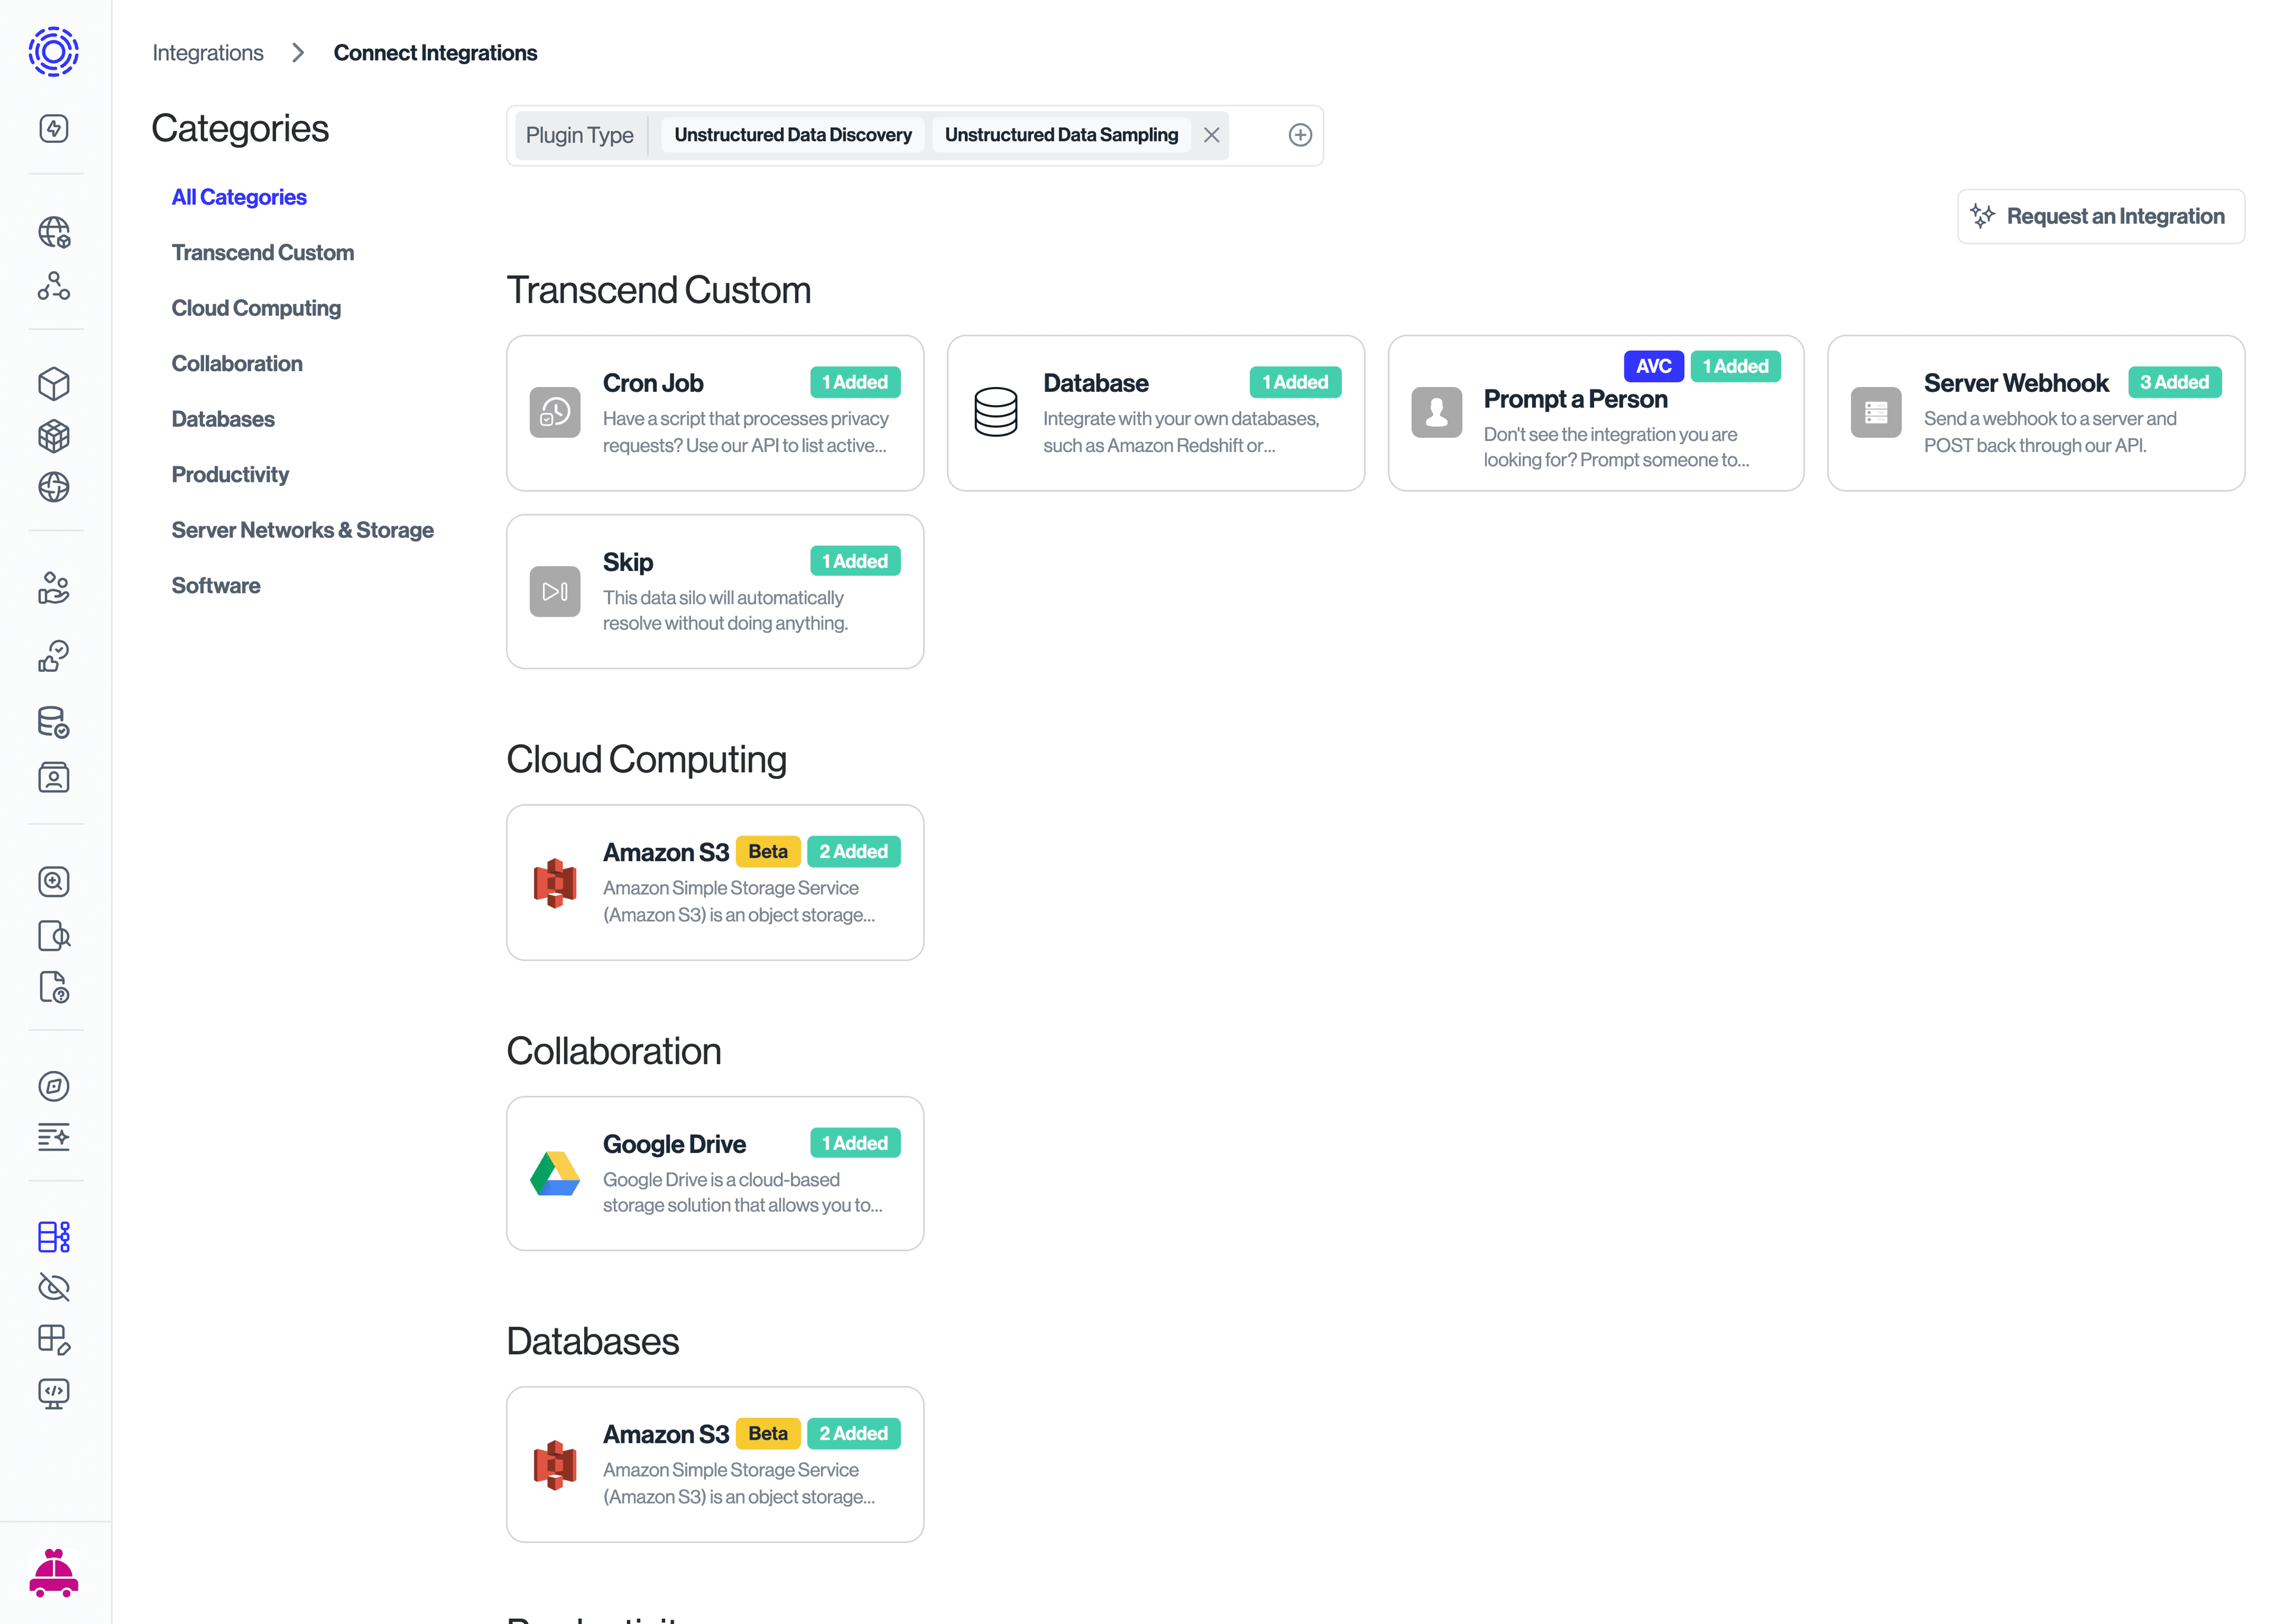The image size is (2284, 1624).
Task: Open the magnifier search icon in sidebar
Action: tap(54, 881)
